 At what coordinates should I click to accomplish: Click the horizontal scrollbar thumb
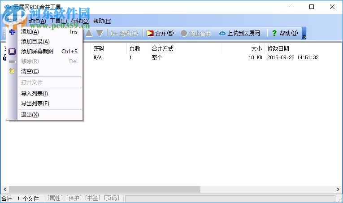click(x=104, y=189)
